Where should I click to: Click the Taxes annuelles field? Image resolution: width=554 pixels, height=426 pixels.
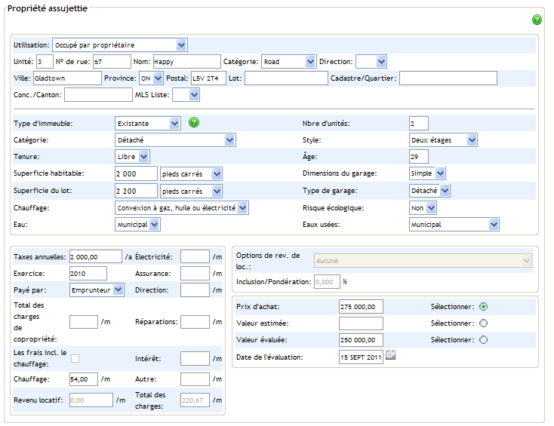pos(96,257)
